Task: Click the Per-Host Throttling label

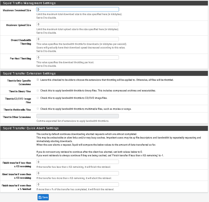Action: tap(20, 59)
